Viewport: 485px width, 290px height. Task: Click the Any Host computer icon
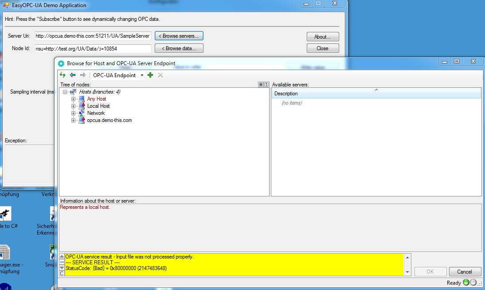(x=82, y=99)
